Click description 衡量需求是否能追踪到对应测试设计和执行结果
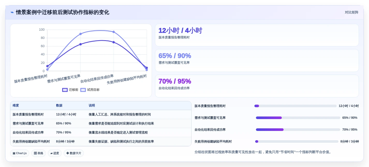The height and width of the screenshot is (167, 369). click(121, 123)
